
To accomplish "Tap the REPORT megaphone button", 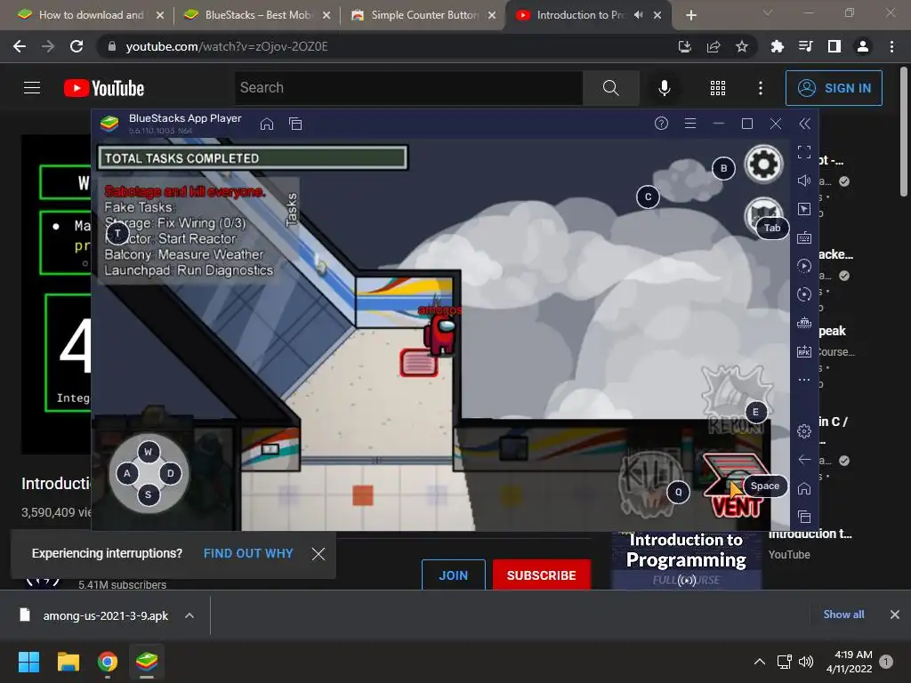I will (736, 399).
